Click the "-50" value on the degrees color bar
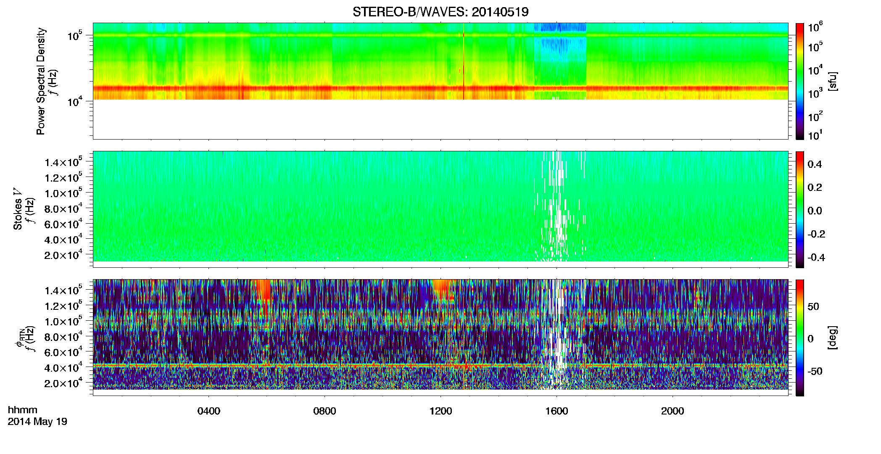Screen dimensions: 881x454 815,372
